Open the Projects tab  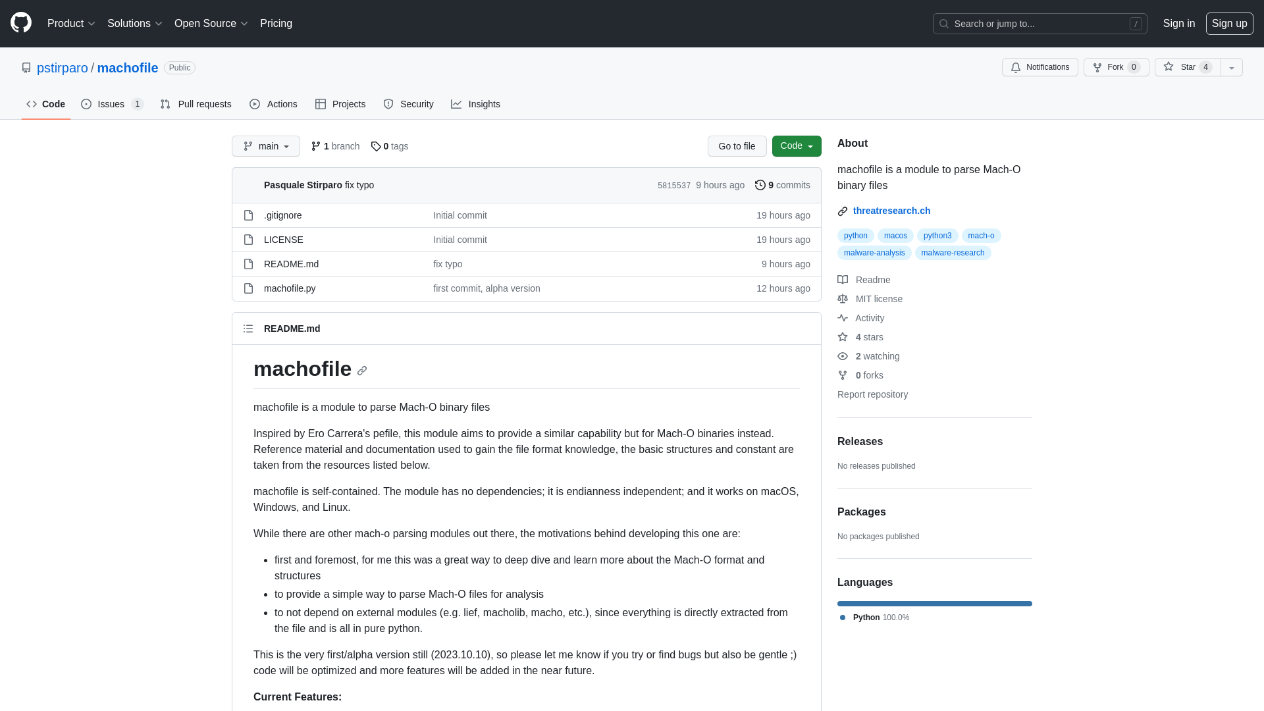coord(340,104)
